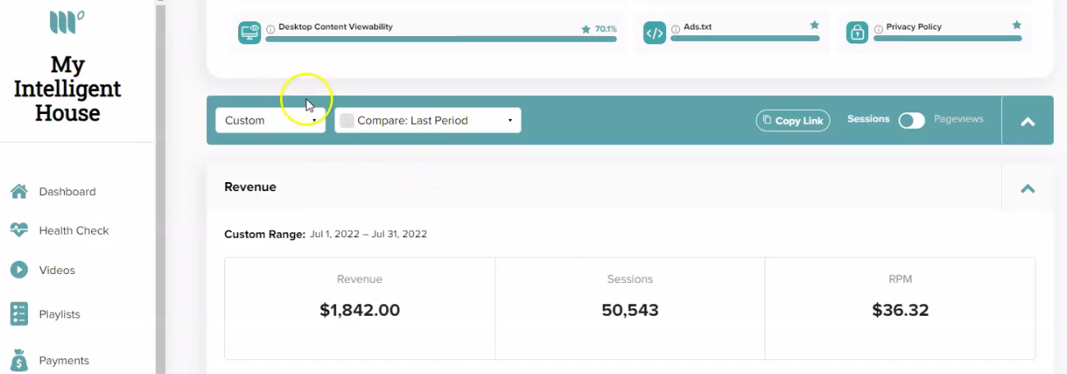Click the Compare color swatch box
1067x374 pixels.
tap(347, 121)
